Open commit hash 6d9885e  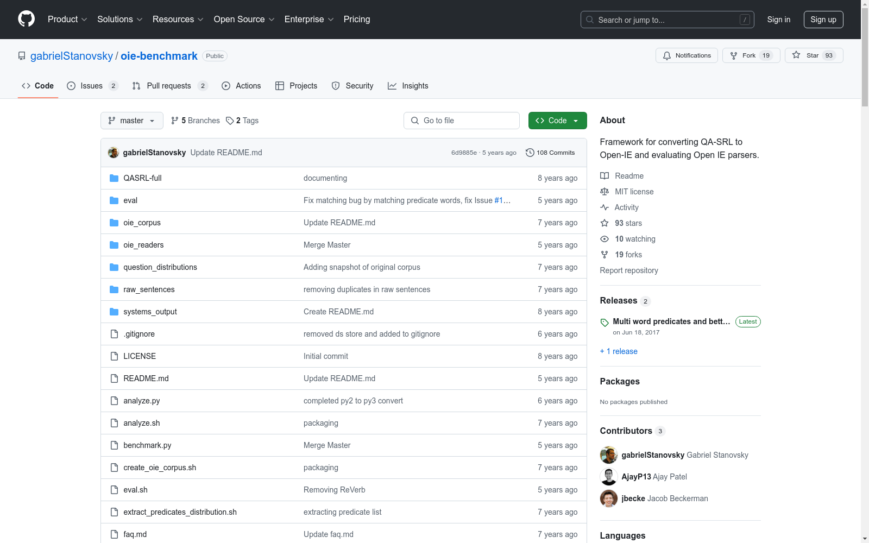pyautogui.click(x=464, y=153)
